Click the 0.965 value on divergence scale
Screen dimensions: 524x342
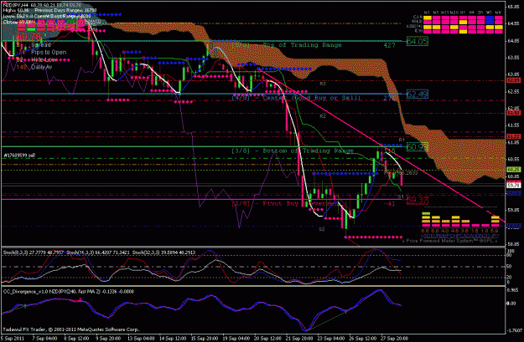coord(512,290)
